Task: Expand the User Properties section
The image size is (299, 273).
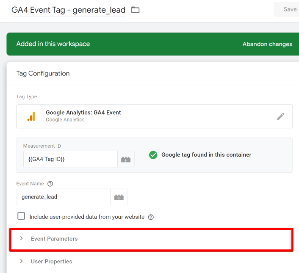Action: (51, 262)
